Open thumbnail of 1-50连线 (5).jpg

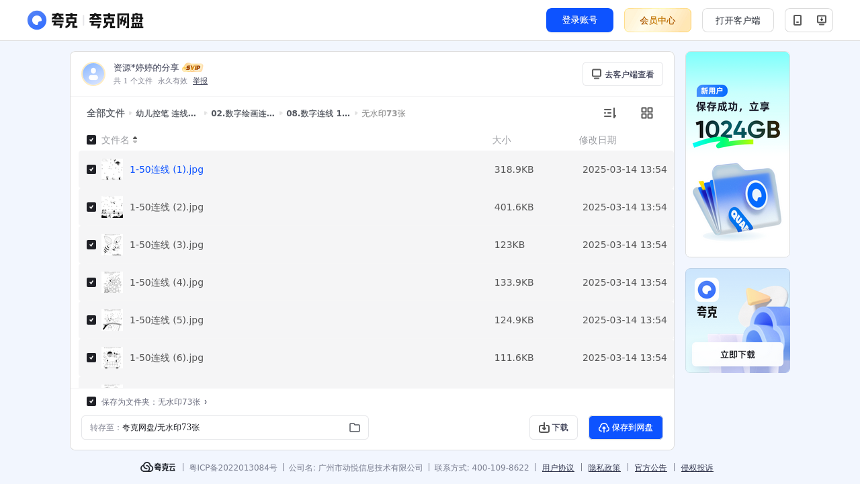pyautogui.click(x=112, y=320)
